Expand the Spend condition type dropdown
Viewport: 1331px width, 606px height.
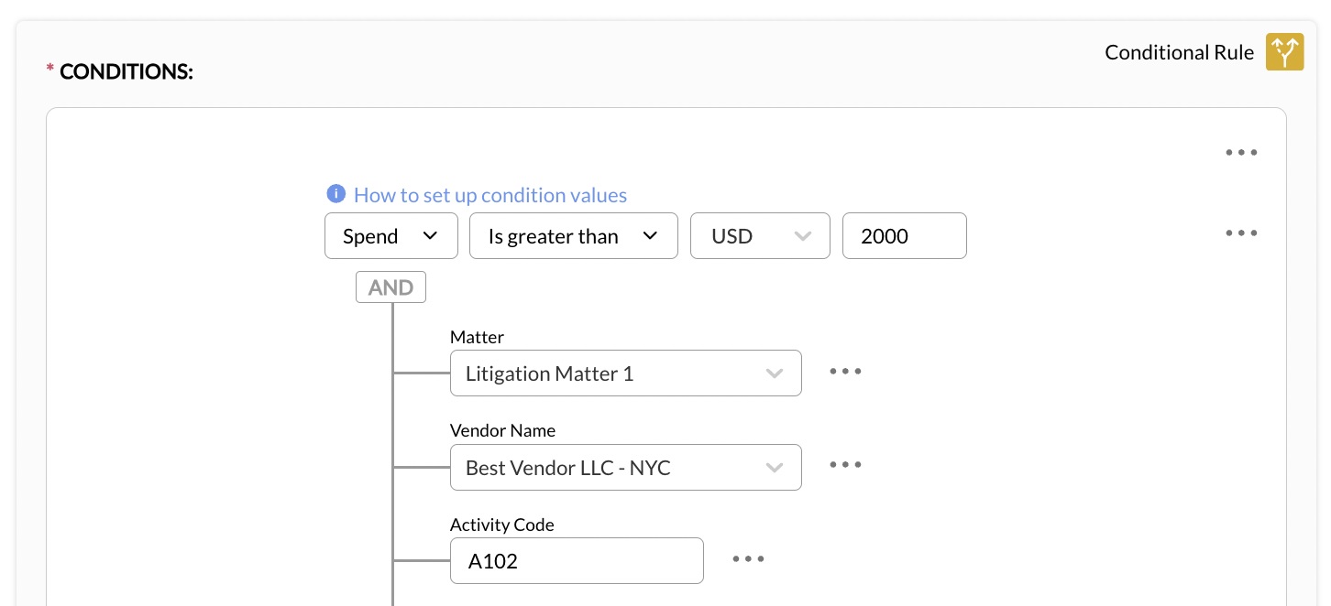tap(390, 236)
